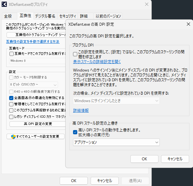Screen dimensions: 193x186
Task: Click キャンセル in the 高 DPI 設定 dialog
Action: tap(175, 159)
